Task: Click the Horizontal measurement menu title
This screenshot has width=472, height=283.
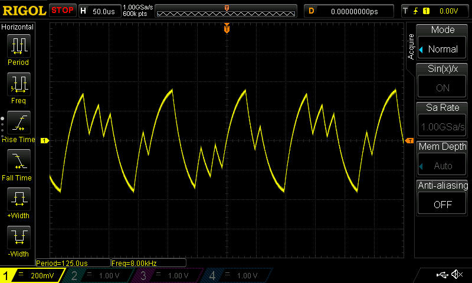Action: tap(18, 27)
